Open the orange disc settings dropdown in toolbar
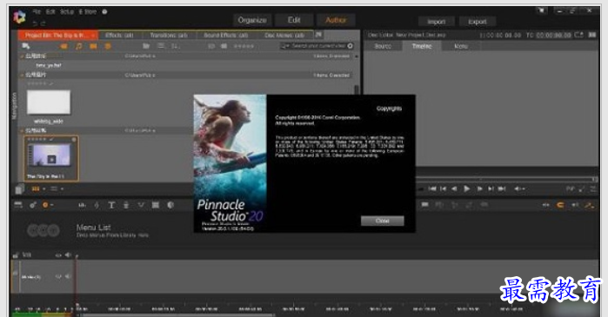Screen dimensions: 608x317 pyautogui.click(x=48, y=205)
